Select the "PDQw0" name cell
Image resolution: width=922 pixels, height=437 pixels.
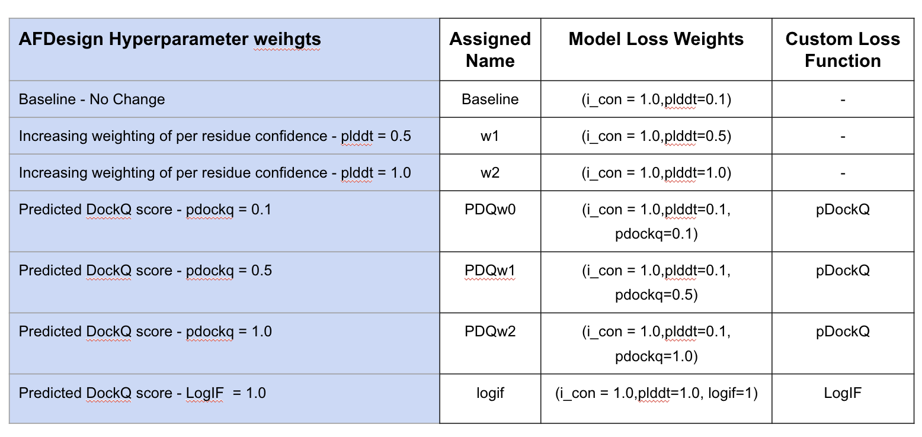(x=490, y=209)
